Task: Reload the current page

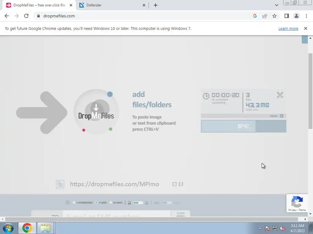Action: point(26,16)
